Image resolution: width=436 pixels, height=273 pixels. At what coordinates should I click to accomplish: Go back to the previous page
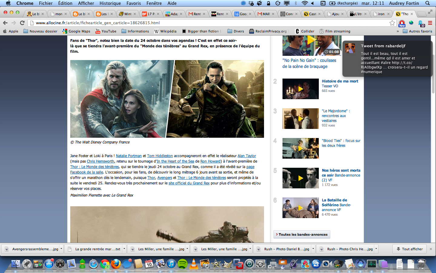pos(5,23)
